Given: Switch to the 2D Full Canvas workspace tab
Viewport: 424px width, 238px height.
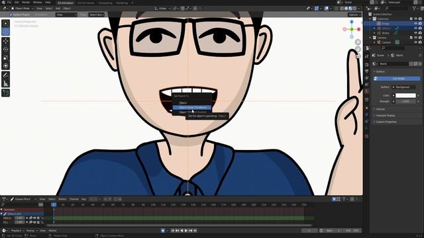Looking at the screenshot, I should 85,3.
